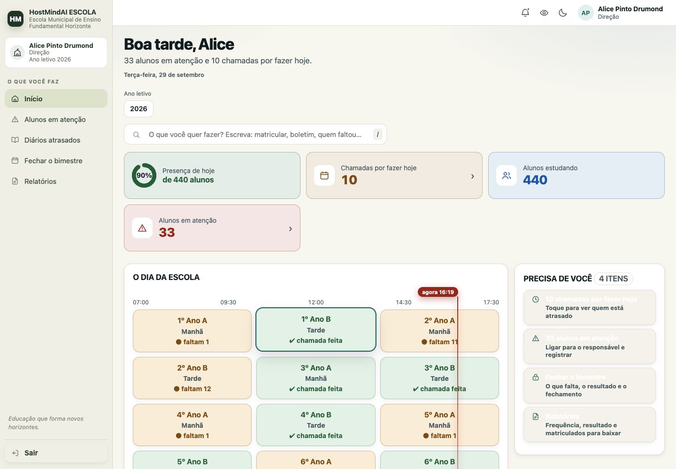676x469 pixels.
Task: Expand Chamadas por fazer hoje chevron
Action: (472, 176)
